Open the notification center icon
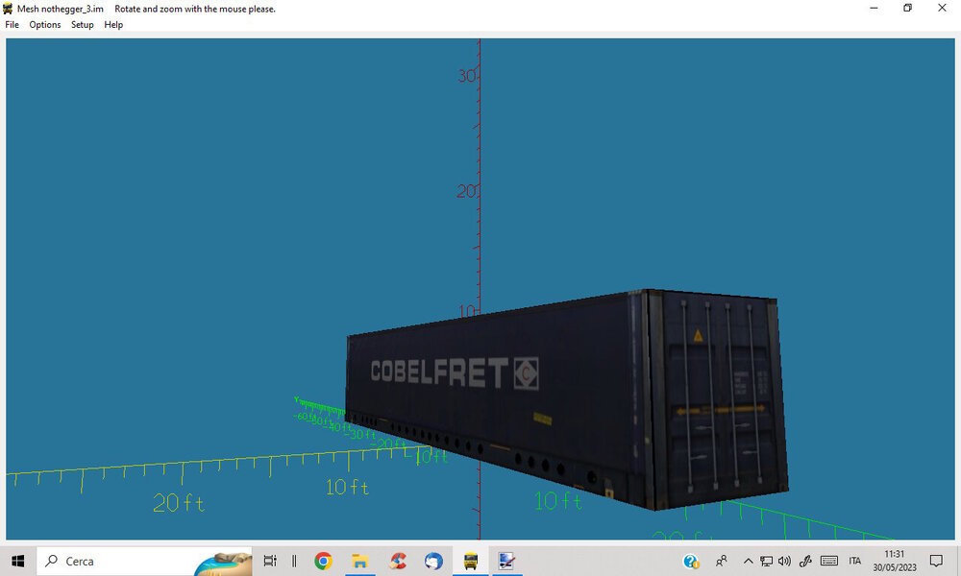 click(936, 561)
